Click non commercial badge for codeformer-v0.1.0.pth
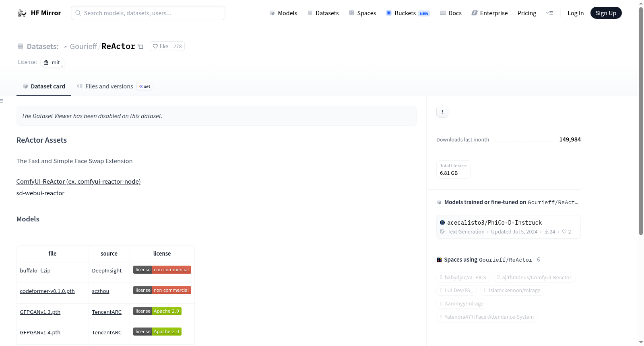 162,290
